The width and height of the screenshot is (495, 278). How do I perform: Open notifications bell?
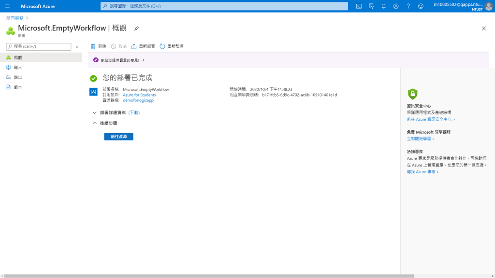[383, 6]
